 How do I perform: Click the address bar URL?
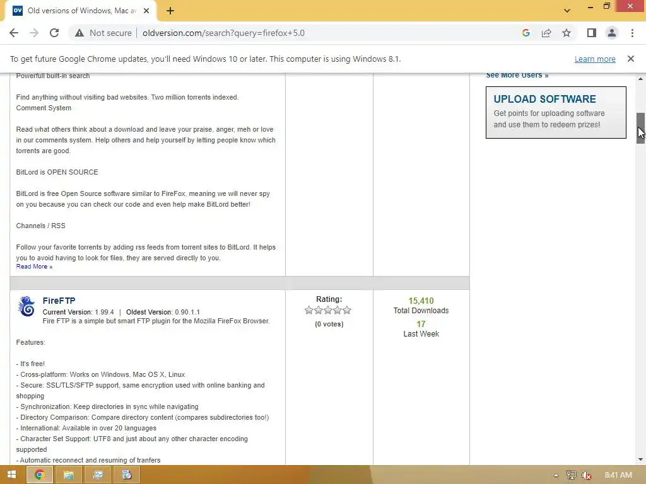click(224, 33)
